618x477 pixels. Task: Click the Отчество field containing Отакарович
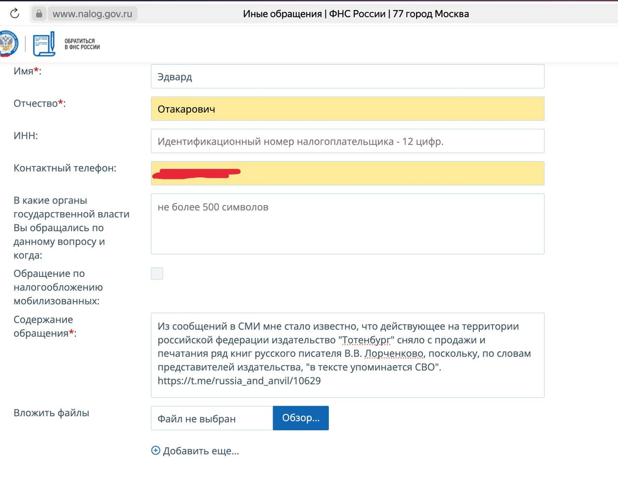pyautogui.click(x=347, y=109)
